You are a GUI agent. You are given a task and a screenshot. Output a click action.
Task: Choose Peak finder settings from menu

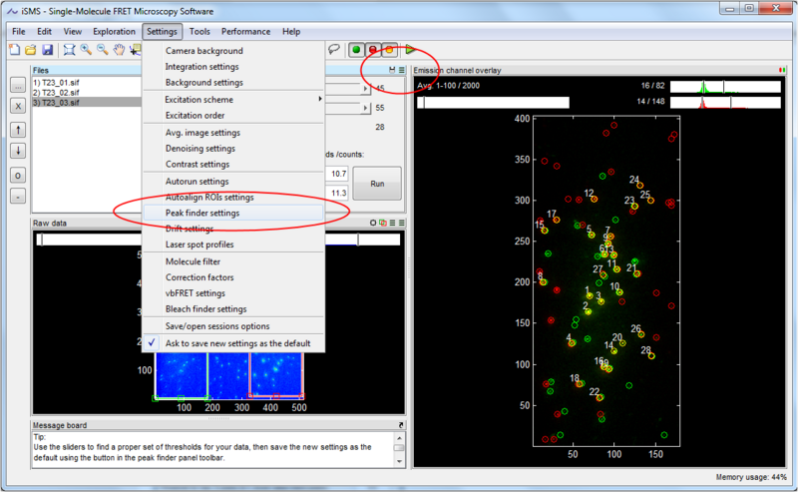201,213
